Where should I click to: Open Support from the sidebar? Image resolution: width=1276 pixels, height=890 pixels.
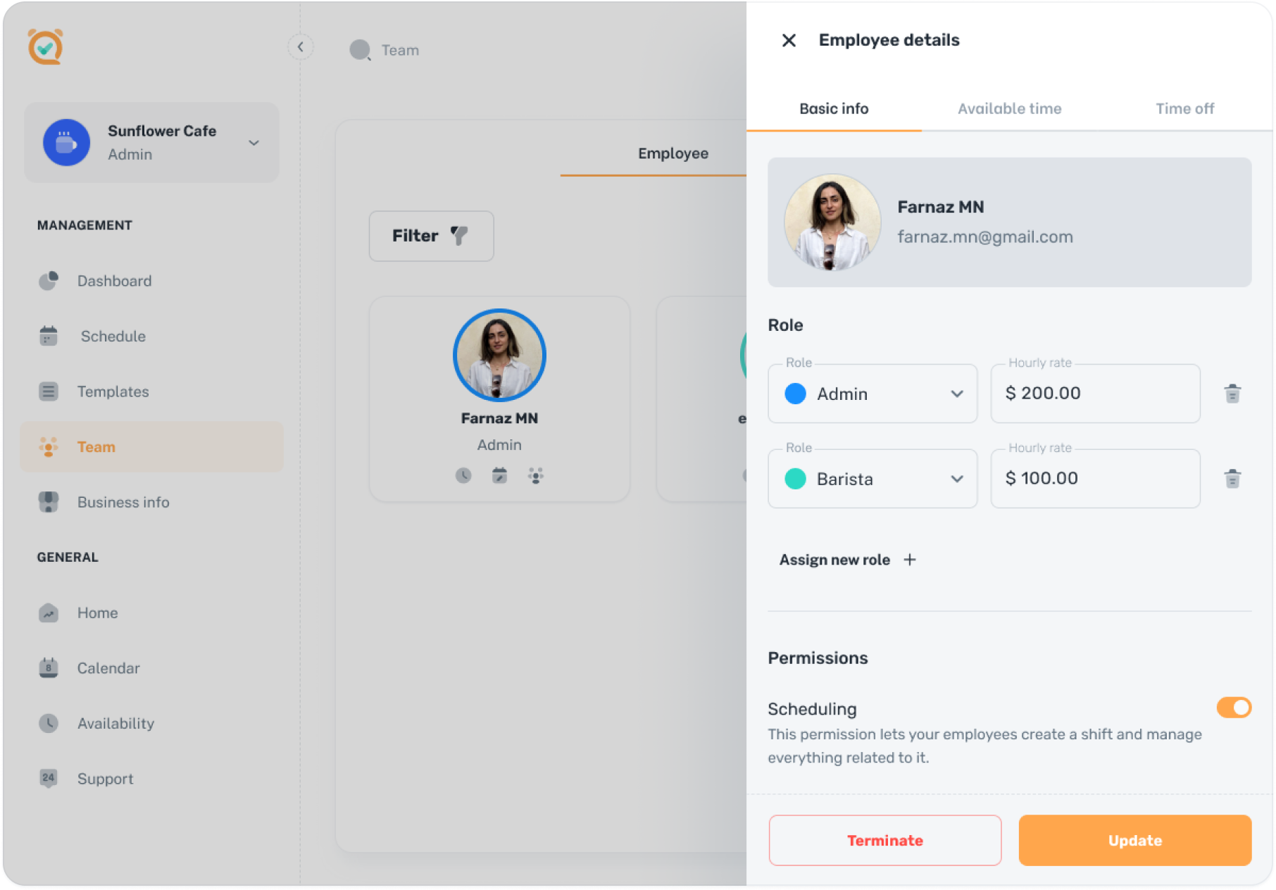(48, 778)
